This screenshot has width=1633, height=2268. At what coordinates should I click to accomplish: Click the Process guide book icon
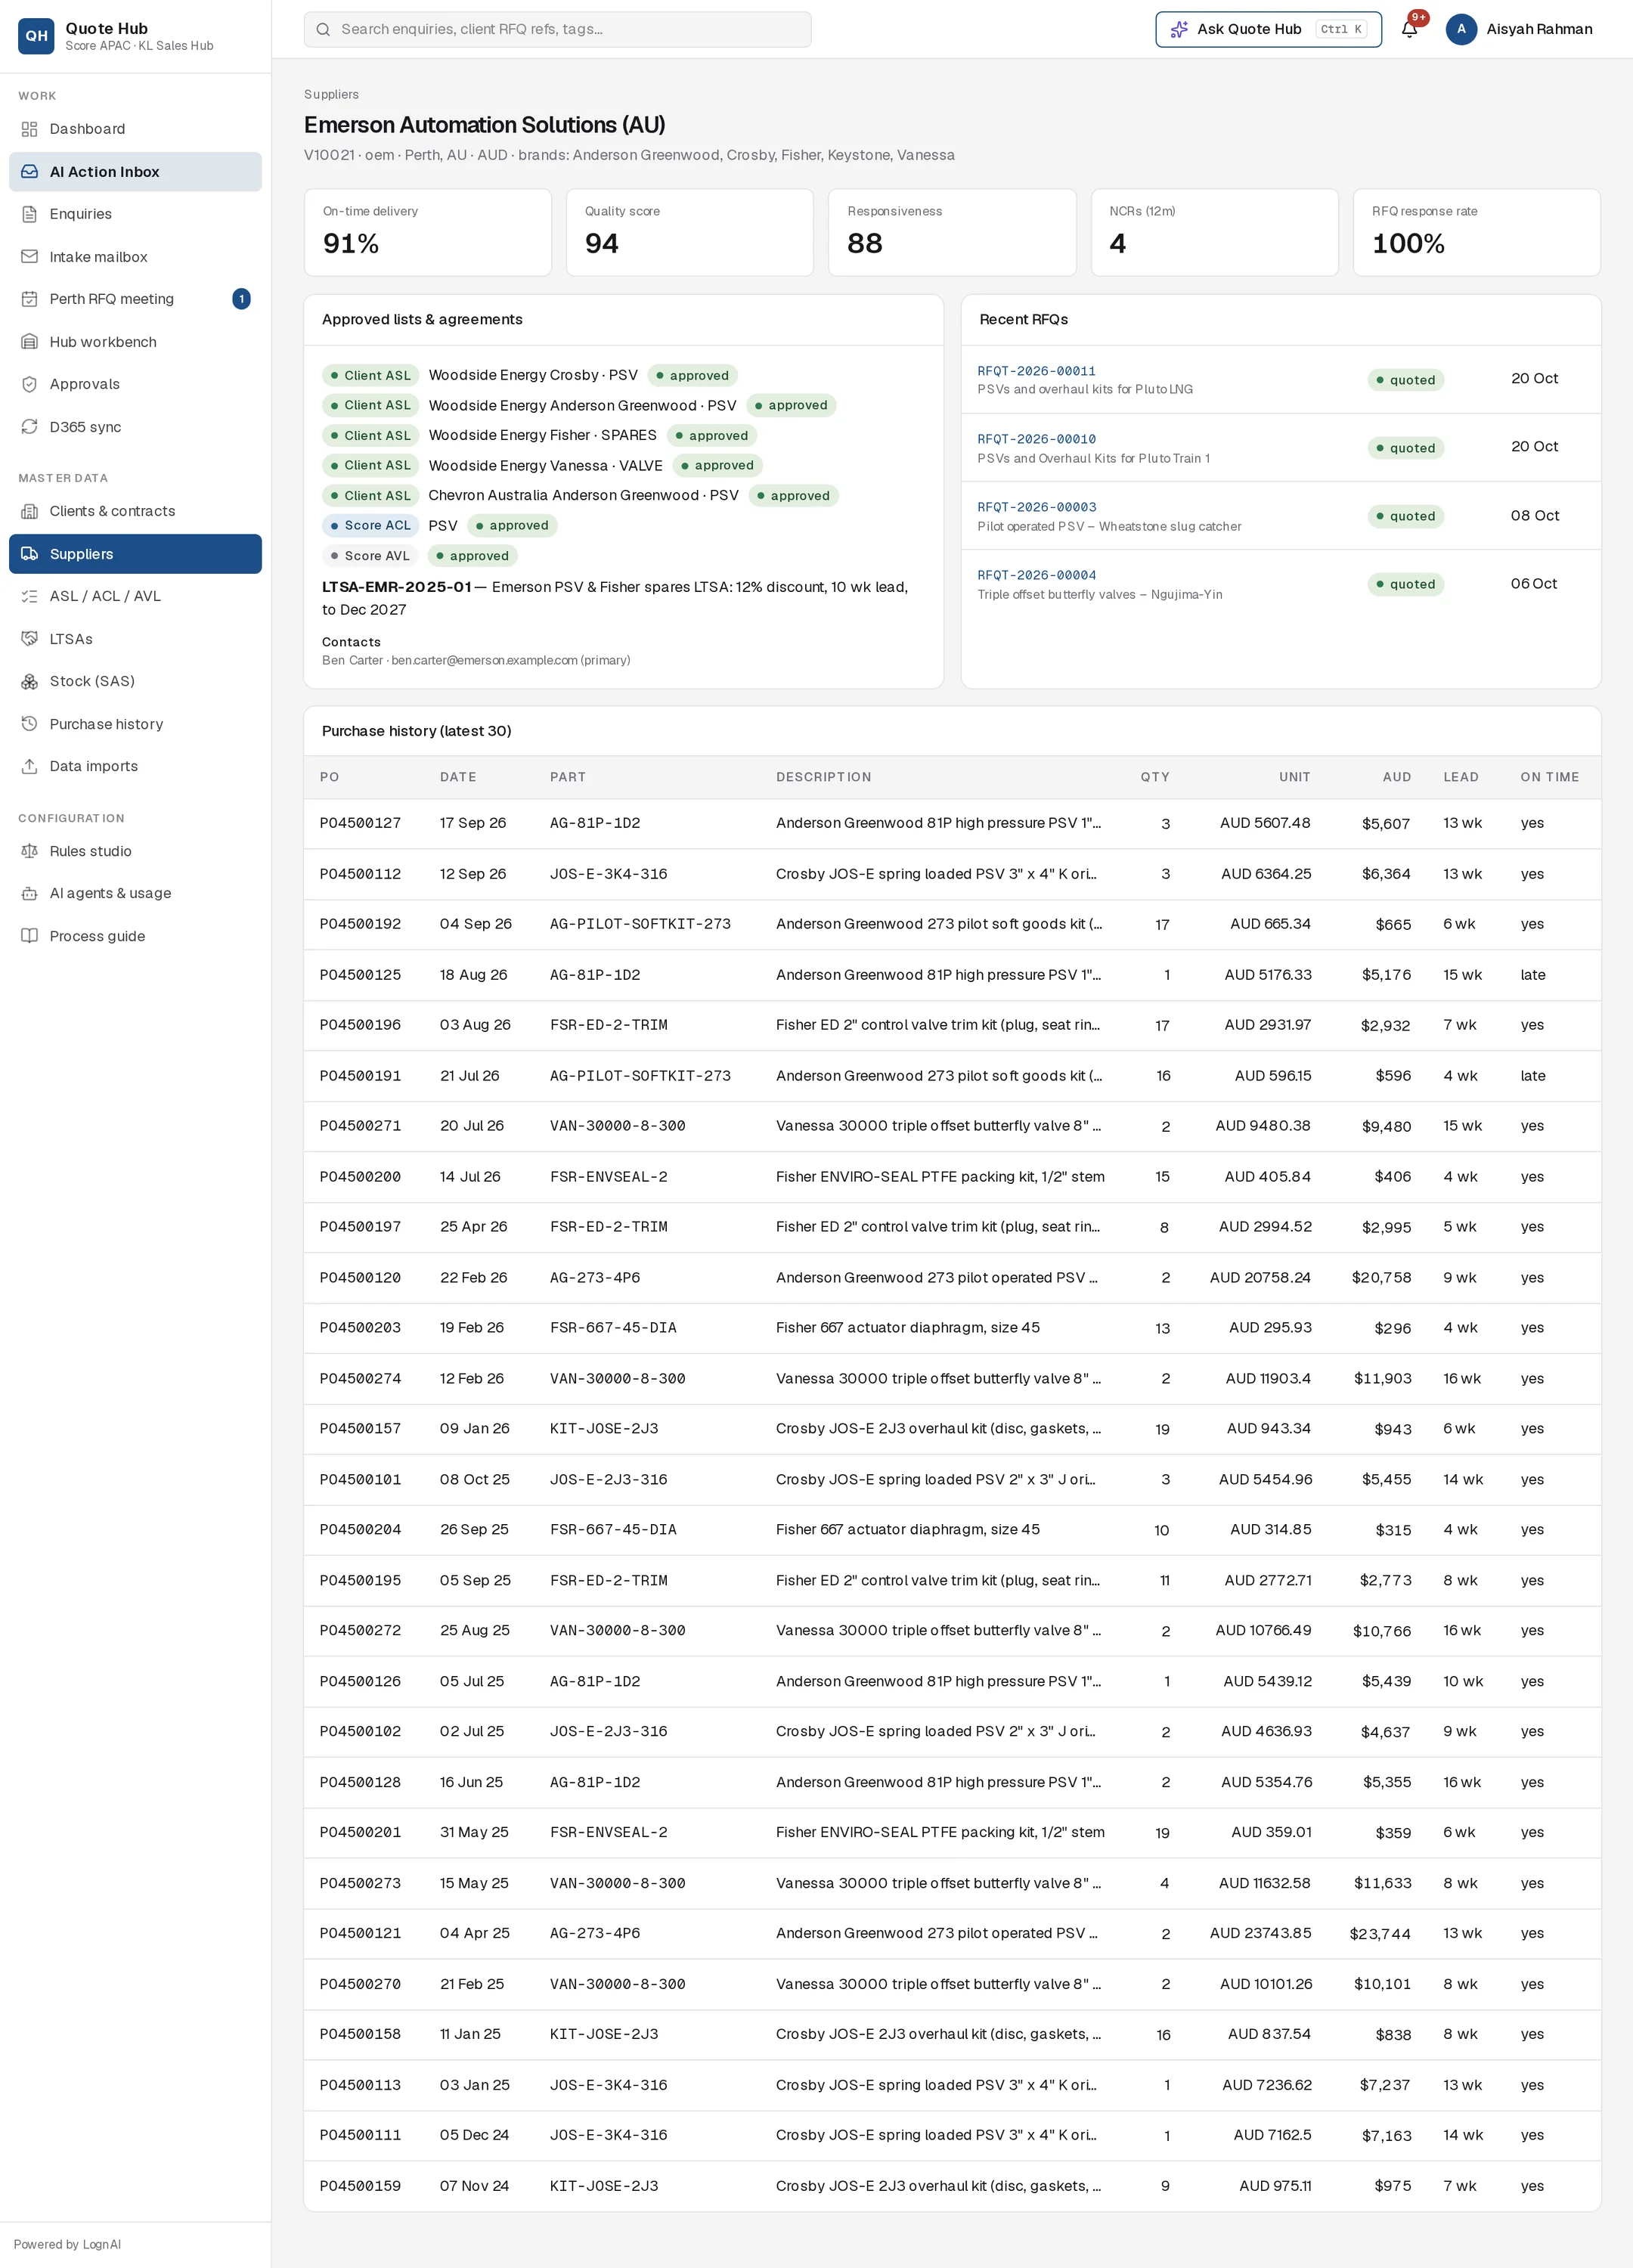(x=30, y=936)
